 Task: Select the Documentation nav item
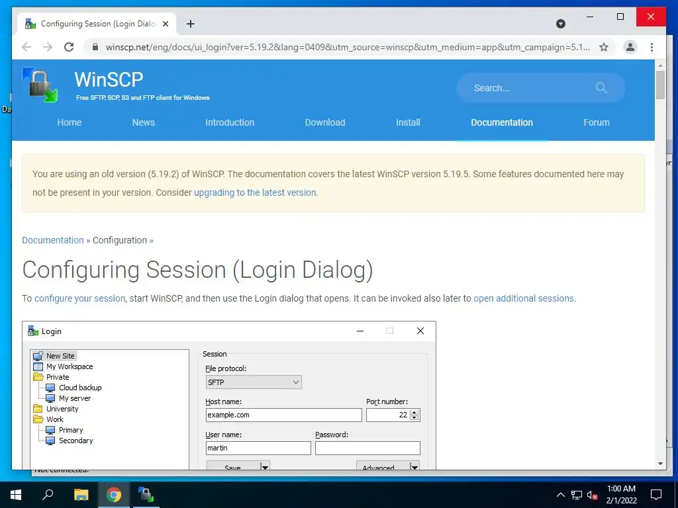click(x=502, y=122)
